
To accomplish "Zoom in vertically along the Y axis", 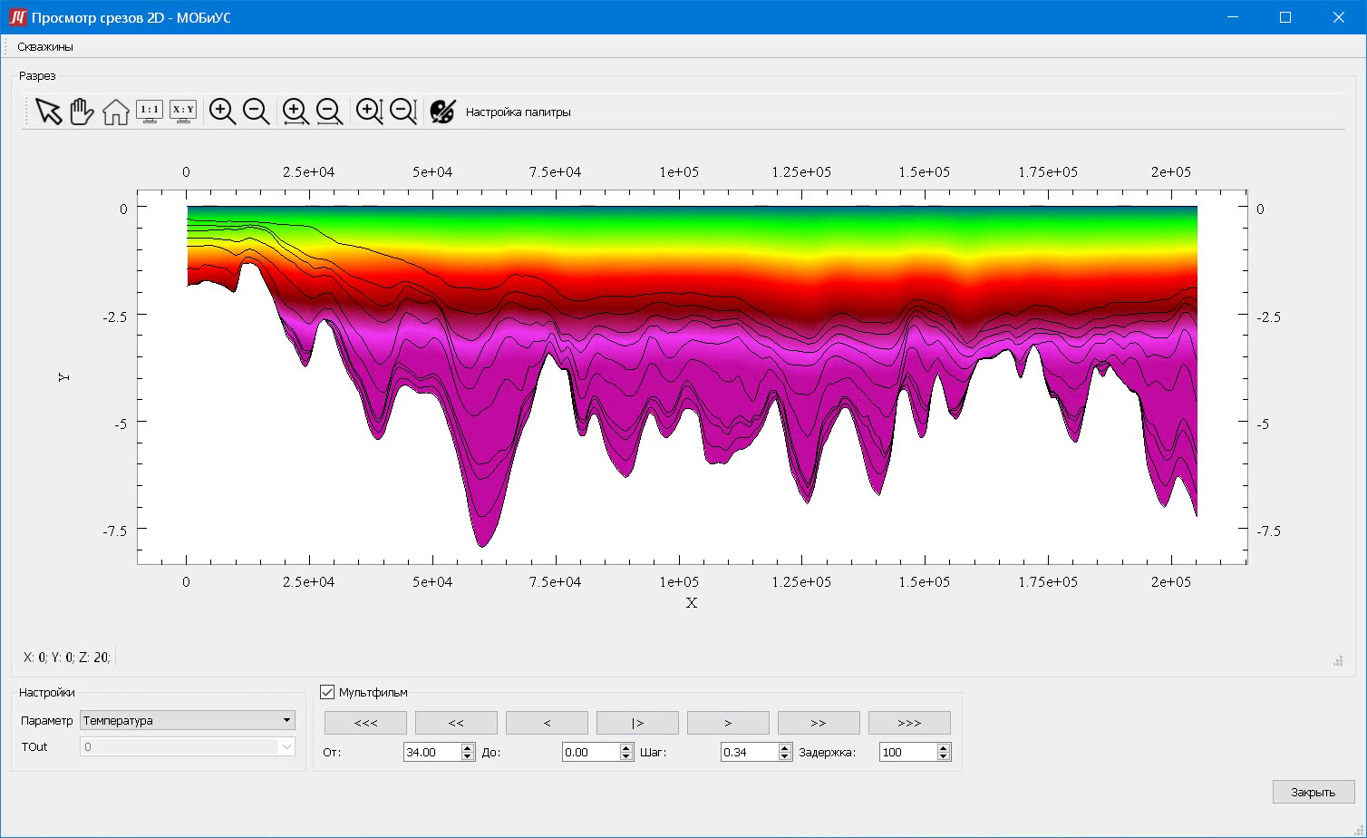I will tap(370, 112).
